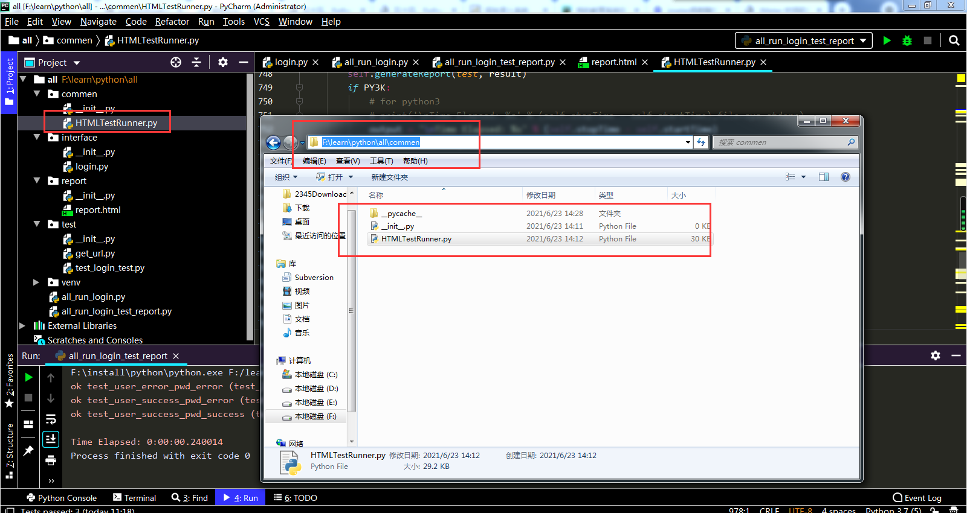Open the Event Log
The width and height of the screenshot is (967, 513).
pyautogui.click(x=917, y=498)
